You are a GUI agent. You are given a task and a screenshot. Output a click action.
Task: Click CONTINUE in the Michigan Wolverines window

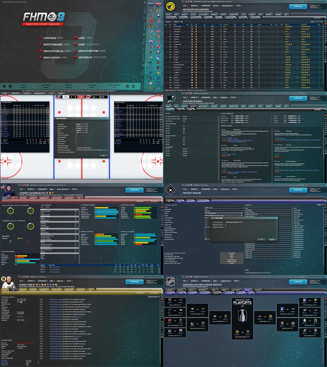tap(298, 6)
